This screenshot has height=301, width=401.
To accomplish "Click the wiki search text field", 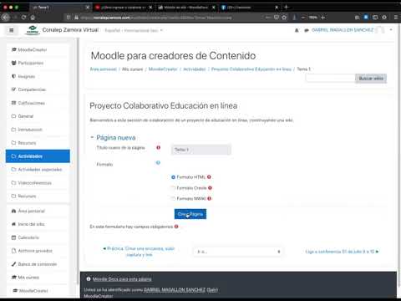I will point(331,79).
